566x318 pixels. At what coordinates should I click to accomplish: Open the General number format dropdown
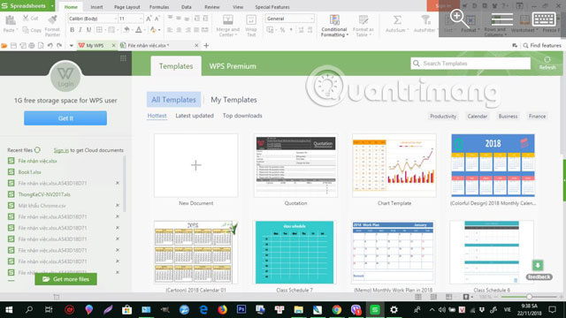click(312, 19)
